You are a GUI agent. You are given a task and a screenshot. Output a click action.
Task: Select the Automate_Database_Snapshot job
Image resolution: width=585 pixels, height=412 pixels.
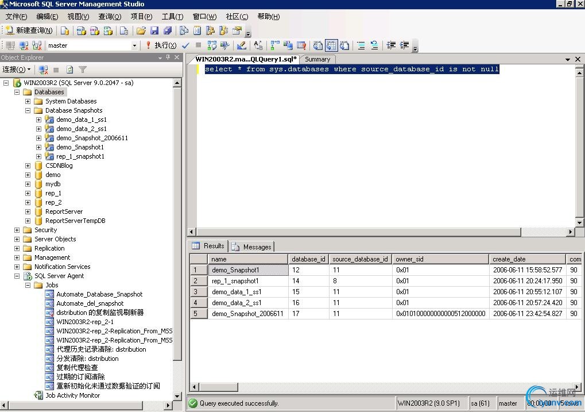click(x=99, y=294)
